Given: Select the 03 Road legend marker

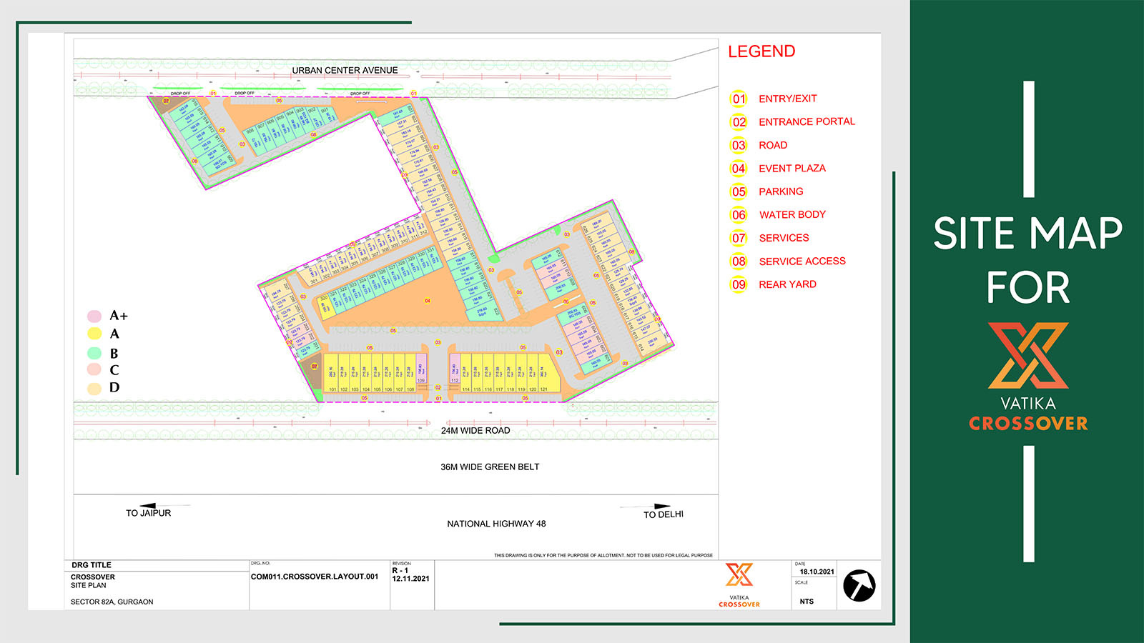Looking at the screenshot, I should pyautogui.click(x=738, y=144).
